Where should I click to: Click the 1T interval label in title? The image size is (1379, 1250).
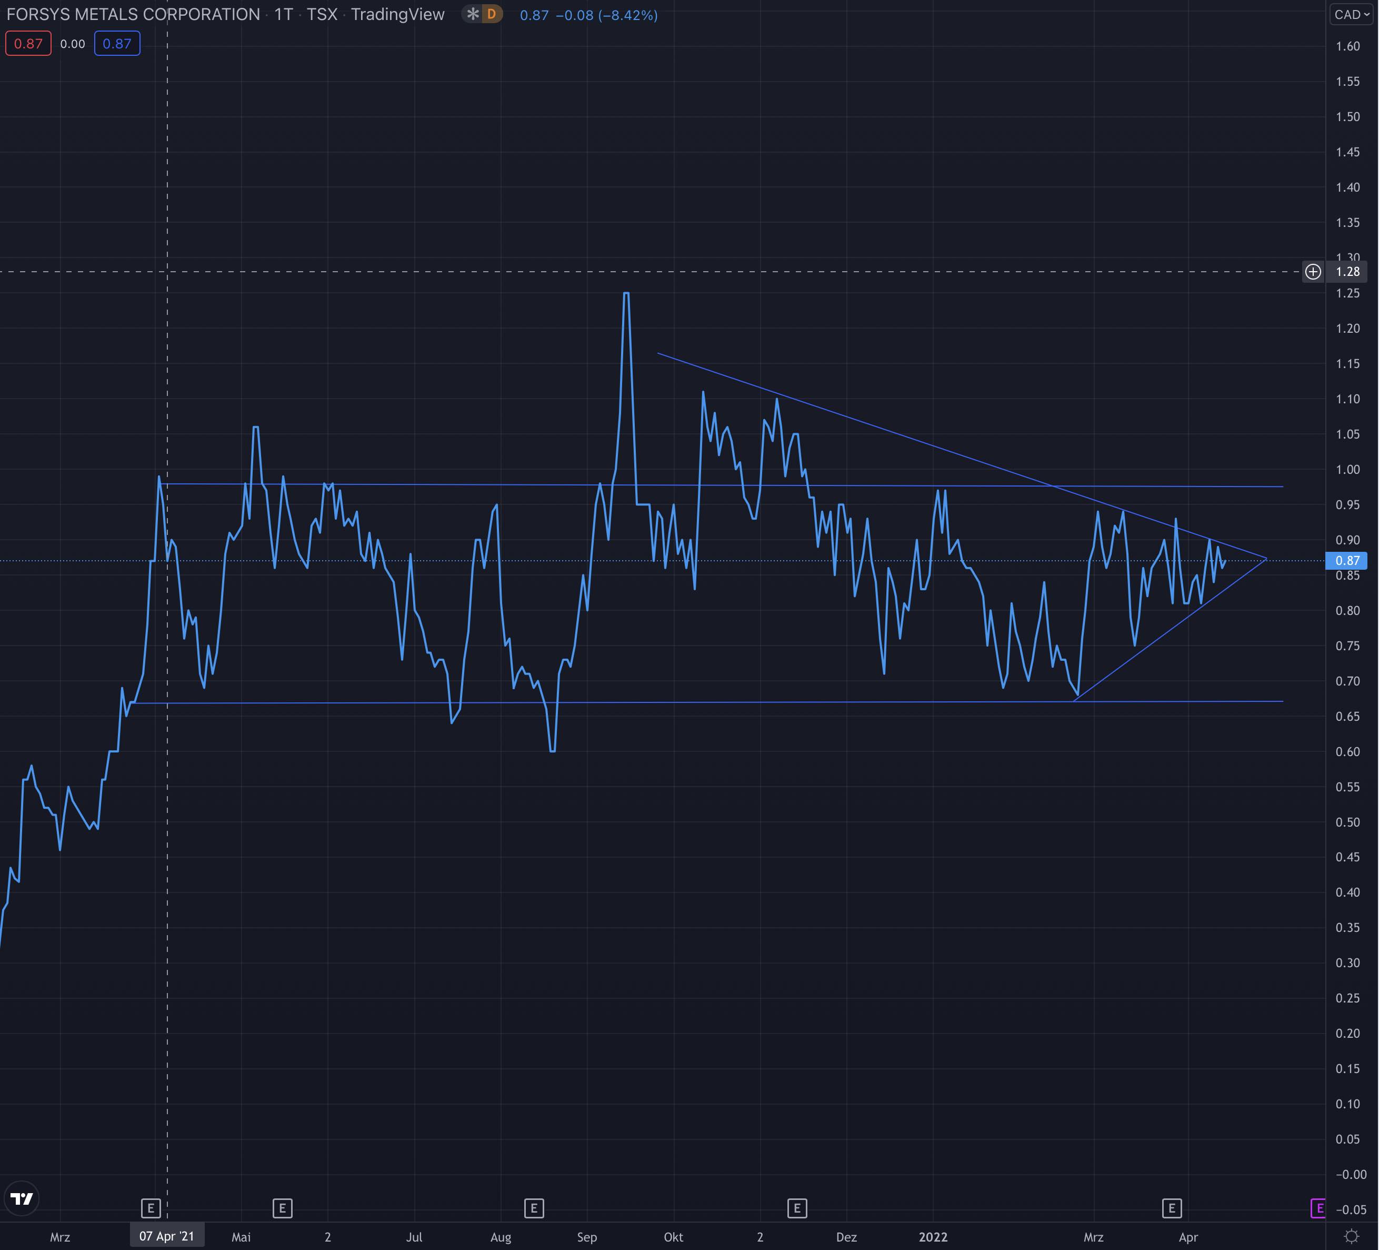point(283,14)
